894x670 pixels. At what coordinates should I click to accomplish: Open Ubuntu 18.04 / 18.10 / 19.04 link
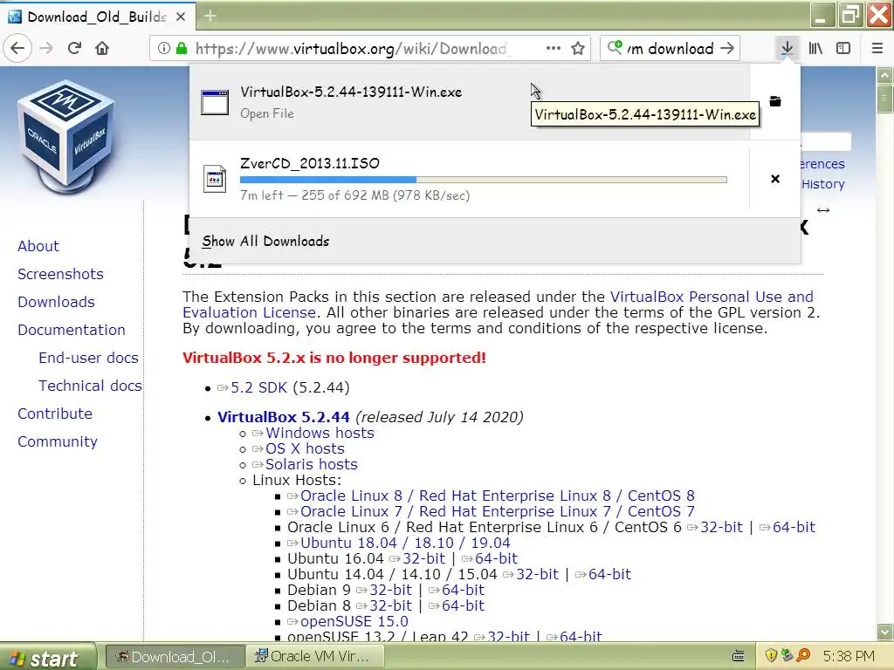click(x=405, y=543)
